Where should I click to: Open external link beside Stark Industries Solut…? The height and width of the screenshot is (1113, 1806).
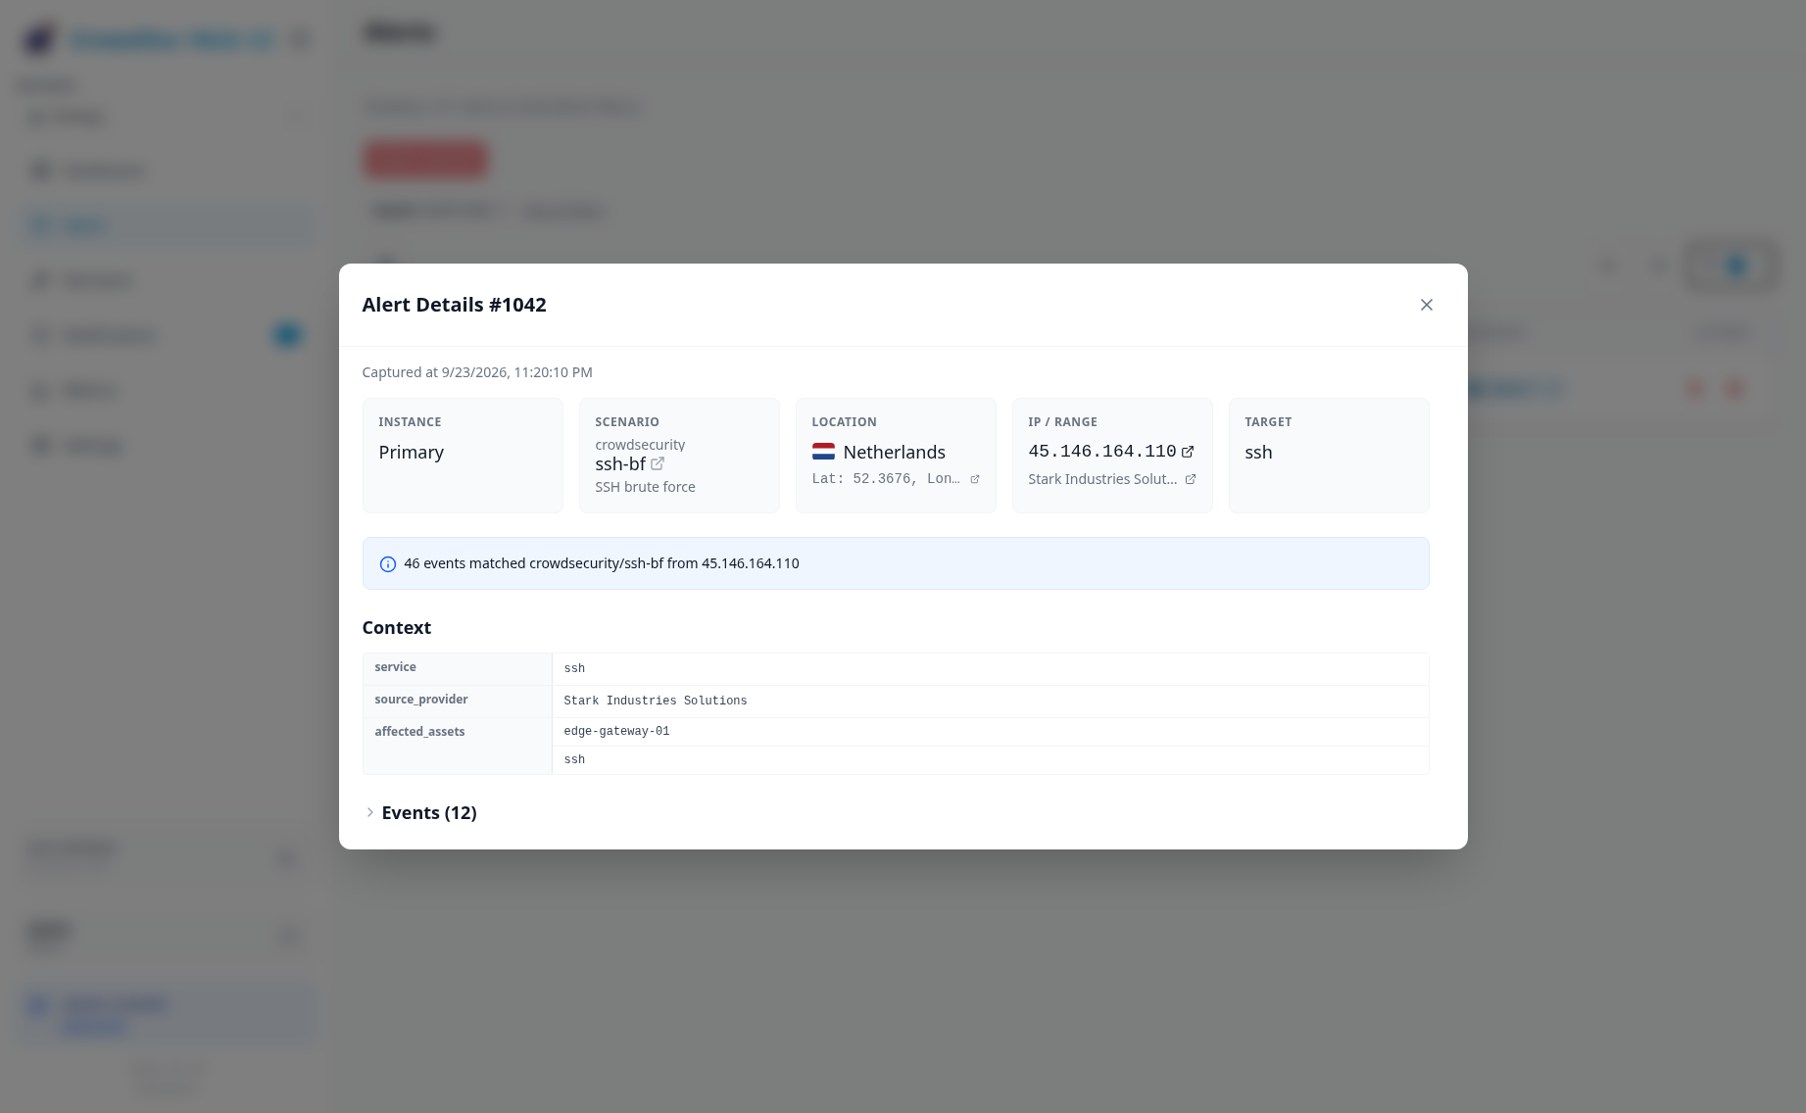click(1190, 479)
